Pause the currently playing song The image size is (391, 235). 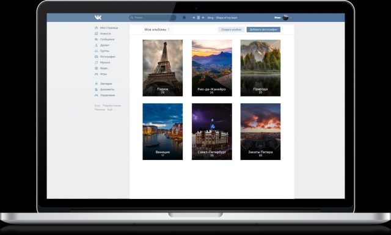pos(199,18)
